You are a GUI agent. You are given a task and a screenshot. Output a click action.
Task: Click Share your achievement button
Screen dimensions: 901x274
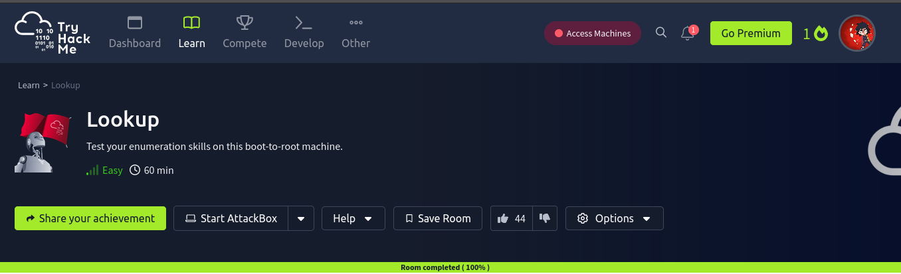point(90,218)
